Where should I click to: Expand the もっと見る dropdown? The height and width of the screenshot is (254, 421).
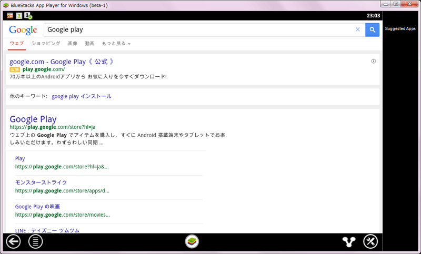click(x=116, y=44)
